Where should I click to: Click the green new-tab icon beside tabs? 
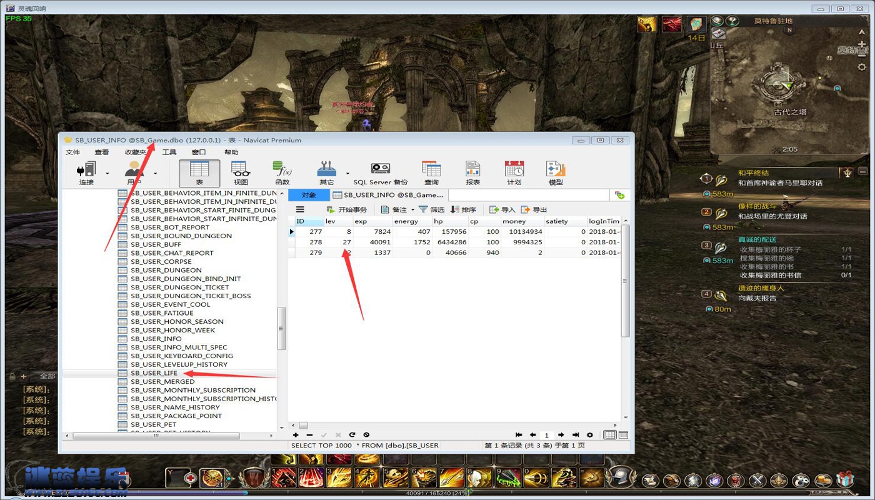619,195
